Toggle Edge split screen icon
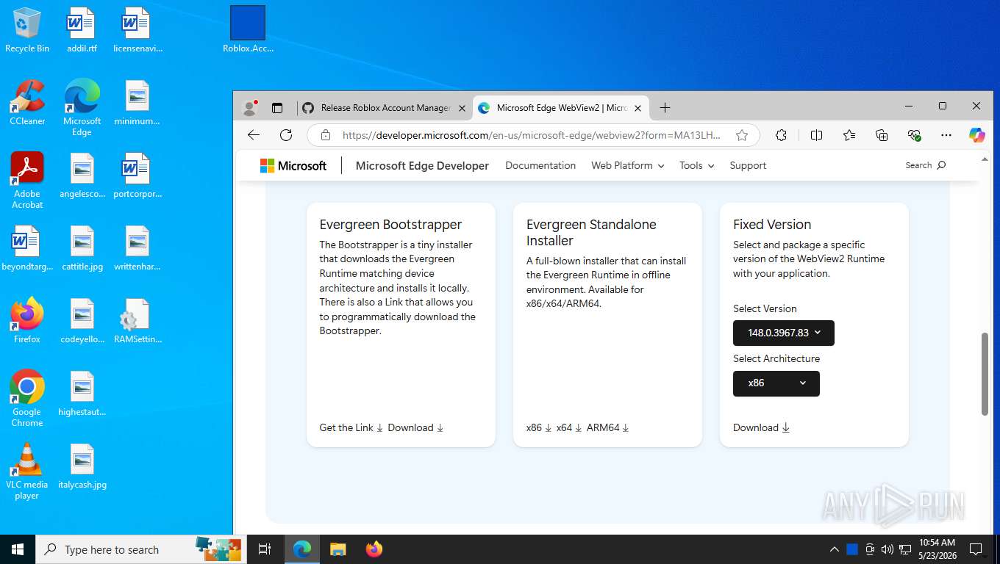1000x564 pixels. [x=816, y=135]
